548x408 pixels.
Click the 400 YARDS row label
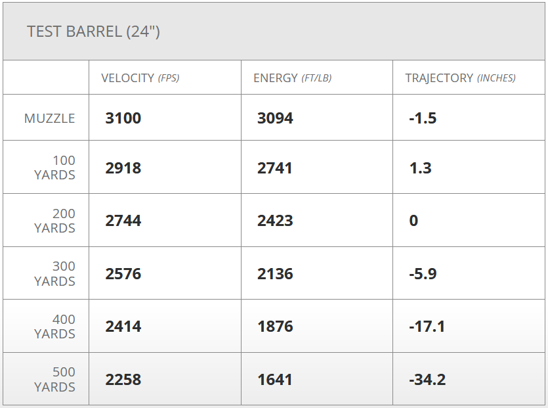point(55,327)
